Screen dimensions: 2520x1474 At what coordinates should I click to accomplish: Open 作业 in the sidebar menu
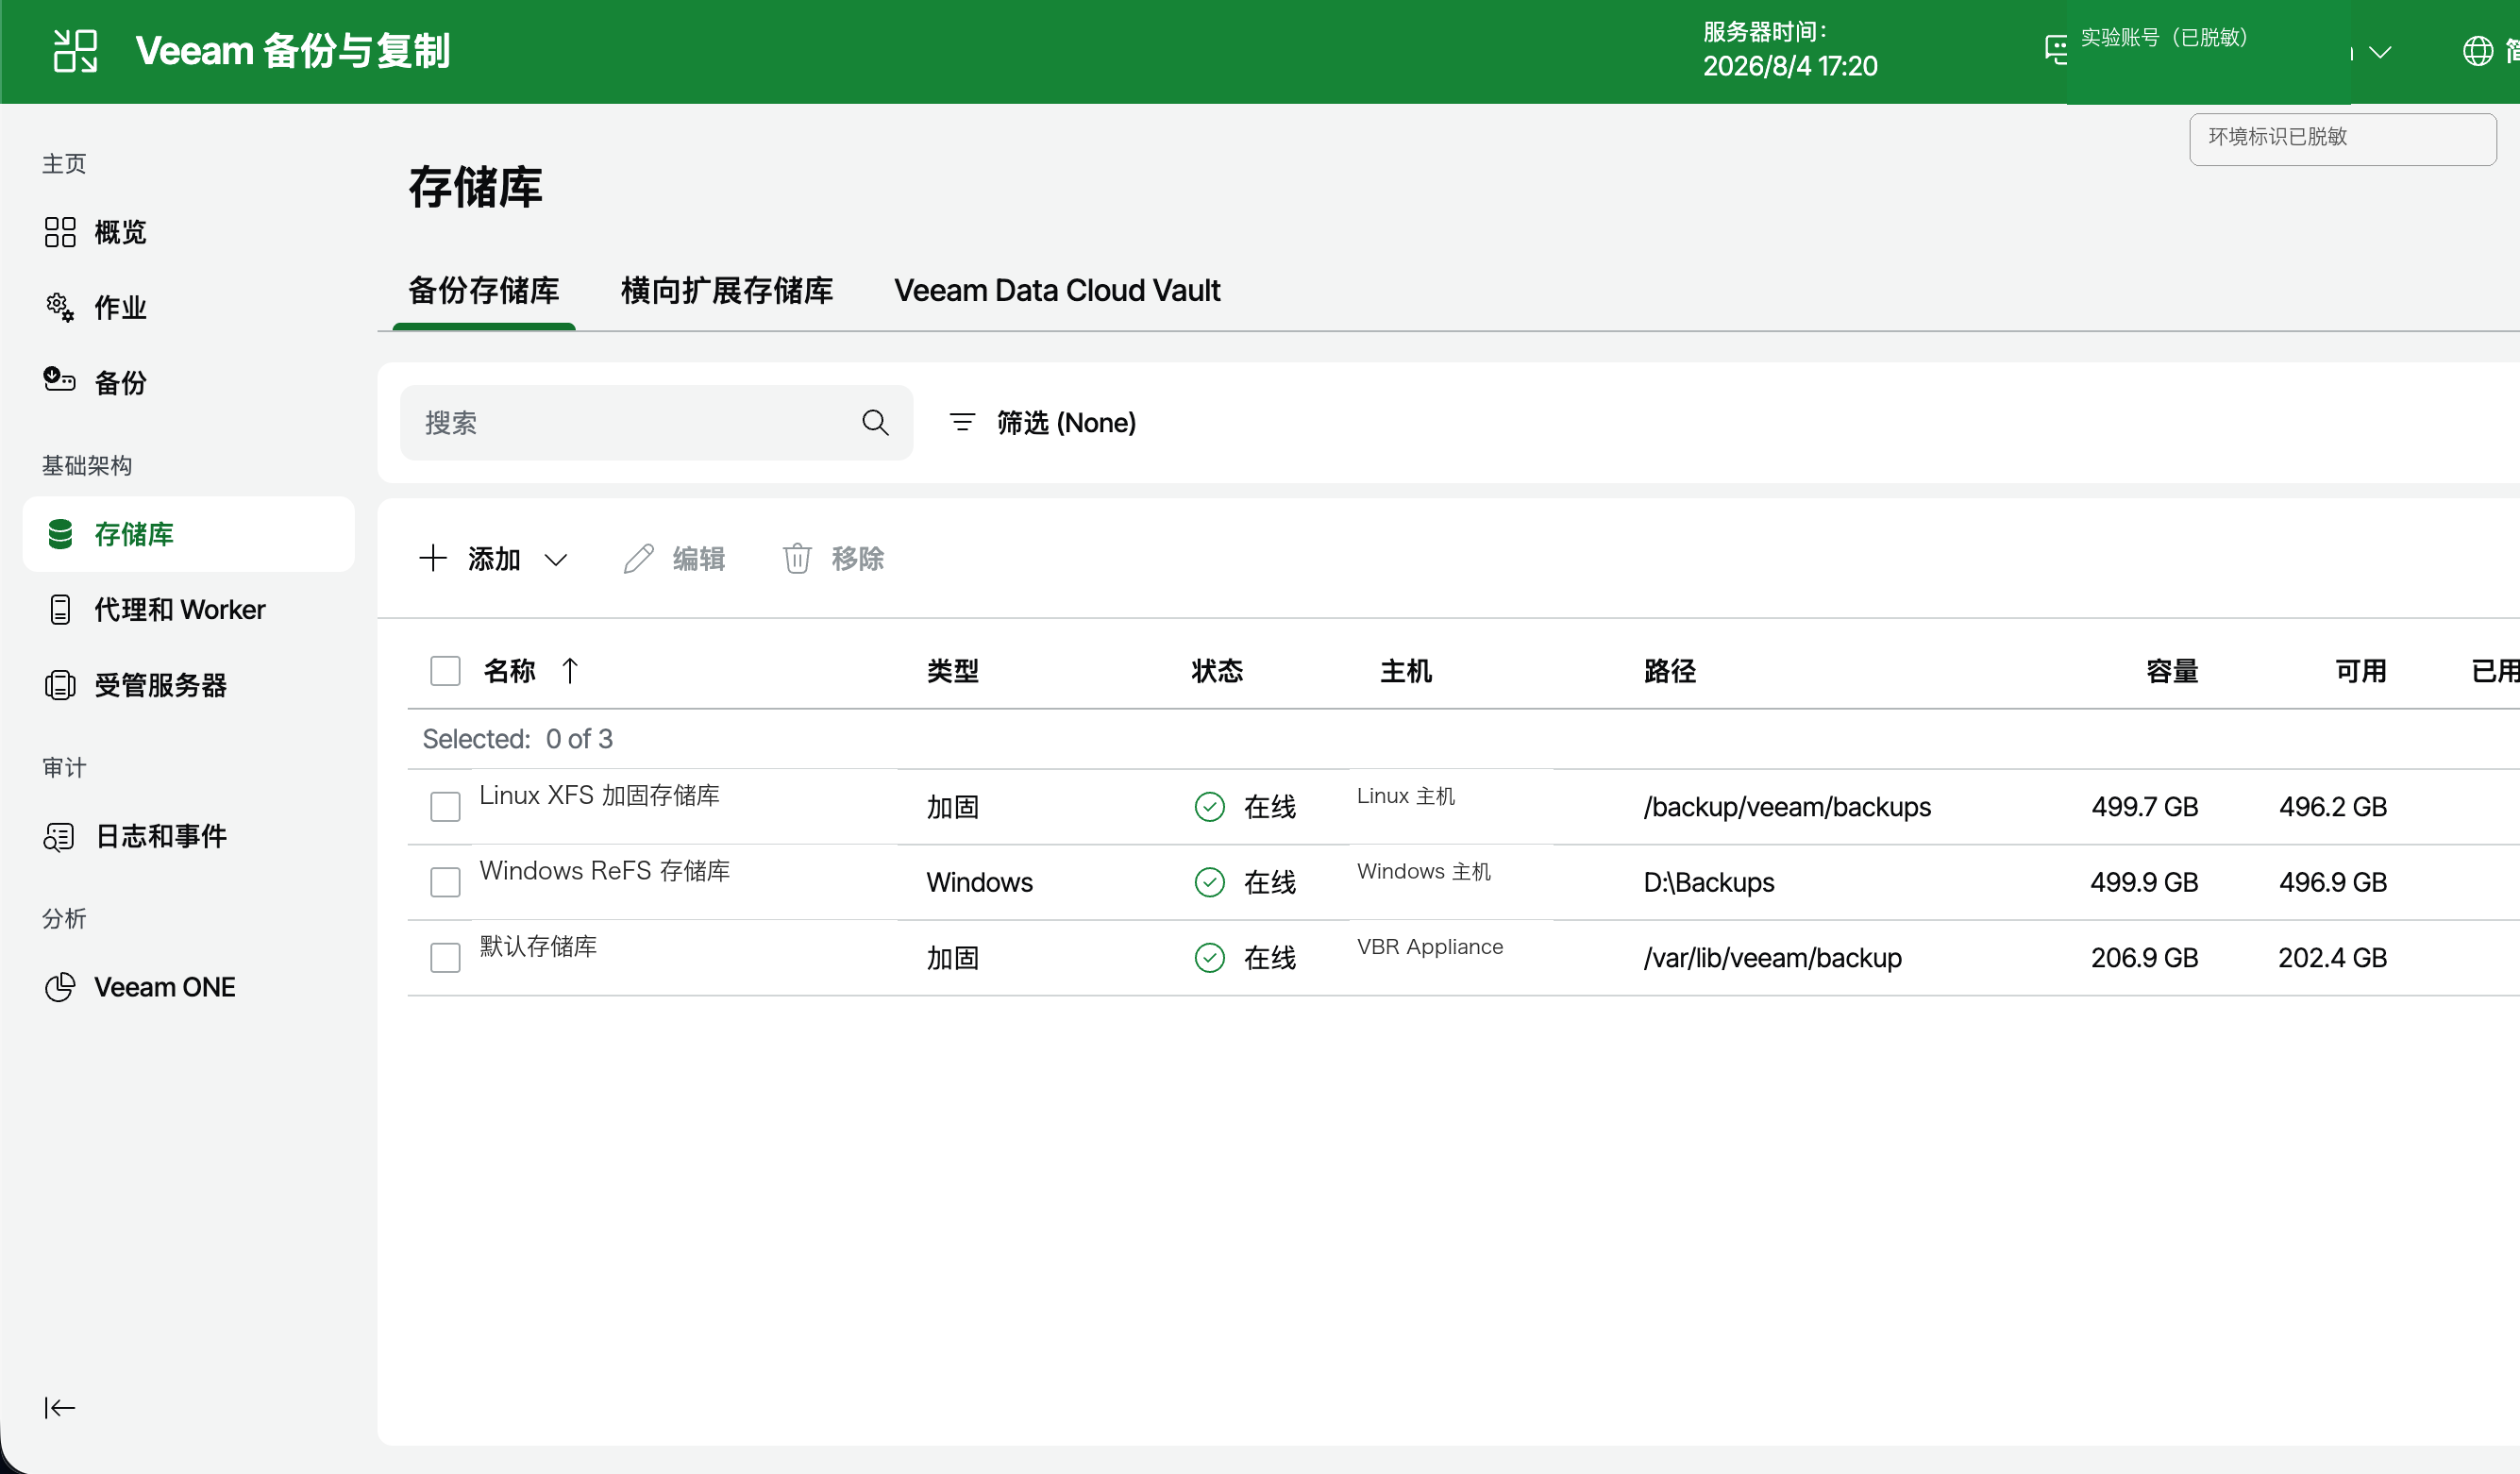pos(120,307)
